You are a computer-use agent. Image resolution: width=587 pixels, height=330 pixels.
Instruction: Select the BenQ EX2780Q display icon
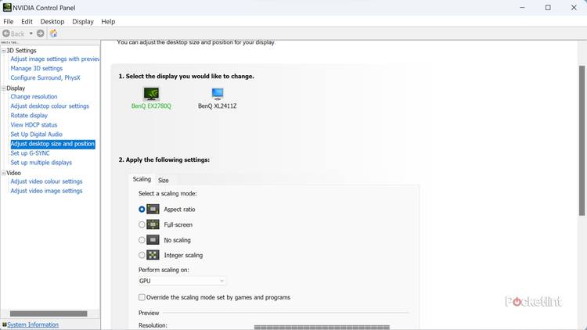point(151,94)
